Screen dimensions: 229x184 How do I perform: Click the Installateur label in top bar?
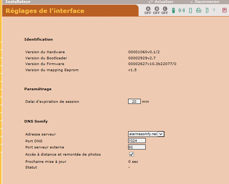(x=18, y=2)
